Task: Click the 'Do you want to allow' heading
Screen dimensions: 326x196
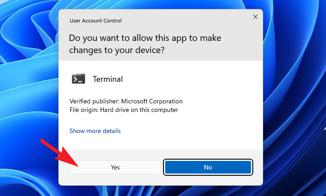Action: (x=145, y=44)
